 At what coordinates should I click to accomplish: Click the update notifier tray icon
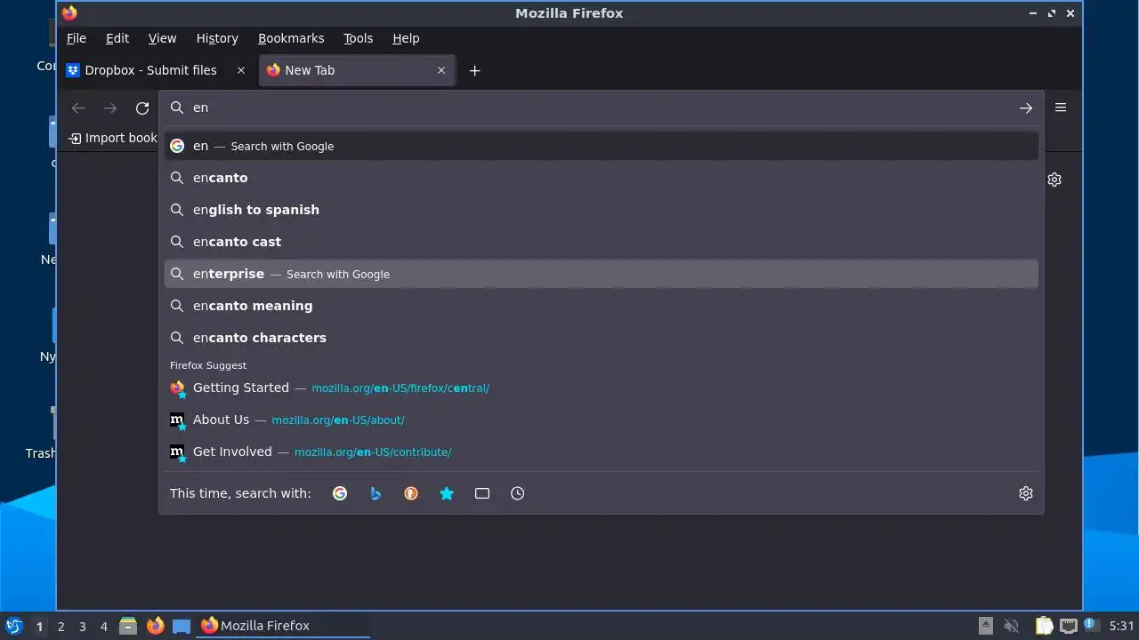tap(1091, 625)
